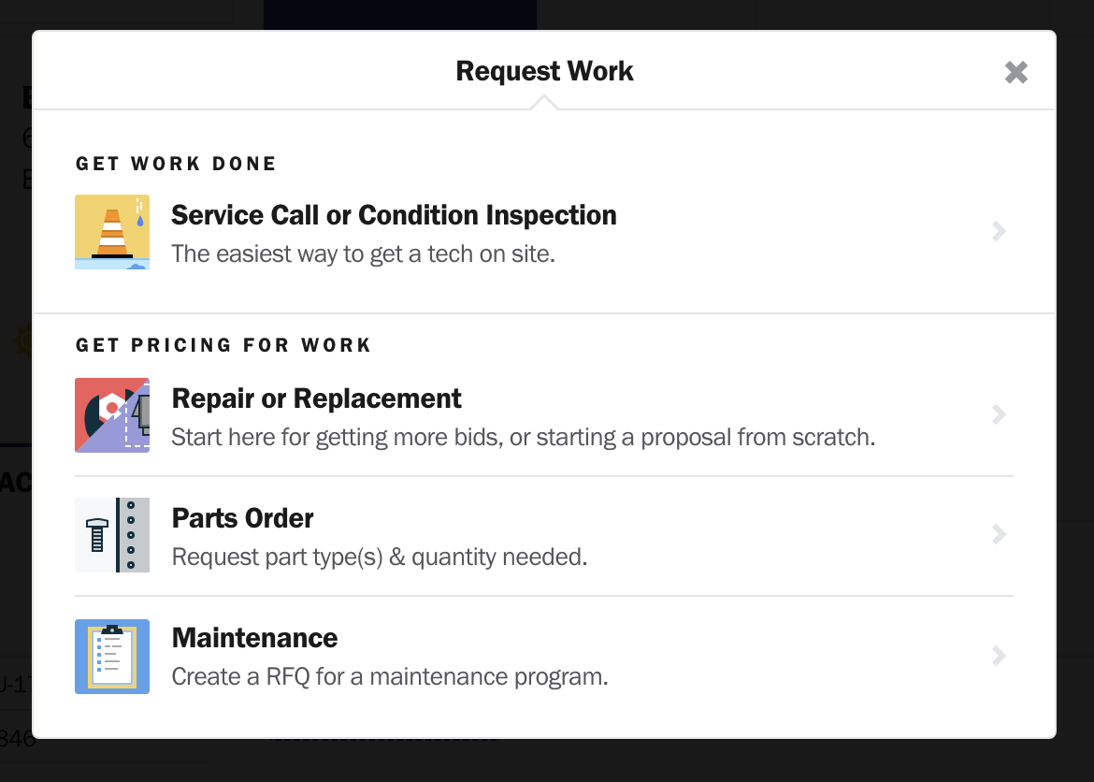
Task: Click the traffic cone Service Call icon
Action: click(x=112, y=232)
